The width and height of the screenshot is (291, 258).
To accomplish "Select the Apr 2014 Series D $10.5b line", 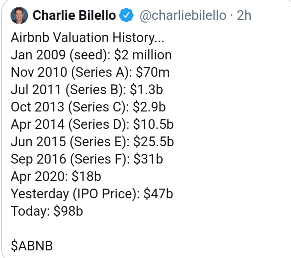I will (92, 124).
